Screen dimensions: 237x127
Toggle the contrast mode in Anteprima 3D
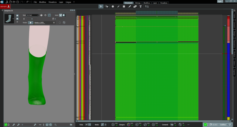pos(64,15)
